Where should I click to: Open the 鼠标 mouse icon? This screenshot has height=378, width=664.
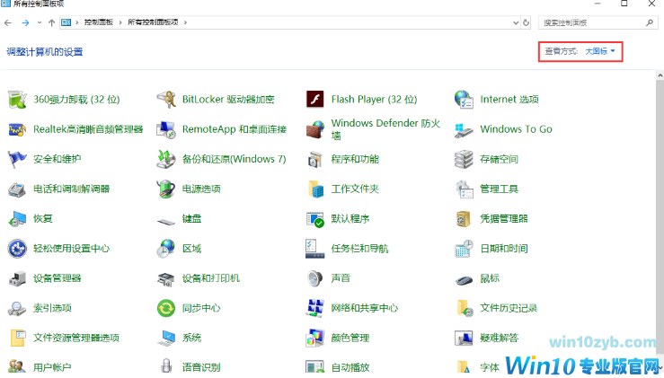point(464,280)
